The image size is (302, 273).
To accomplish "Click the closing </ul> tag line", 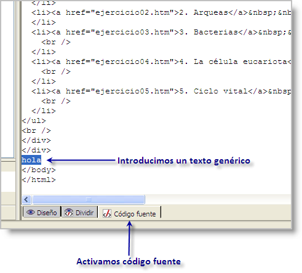I will click(34, 121).
